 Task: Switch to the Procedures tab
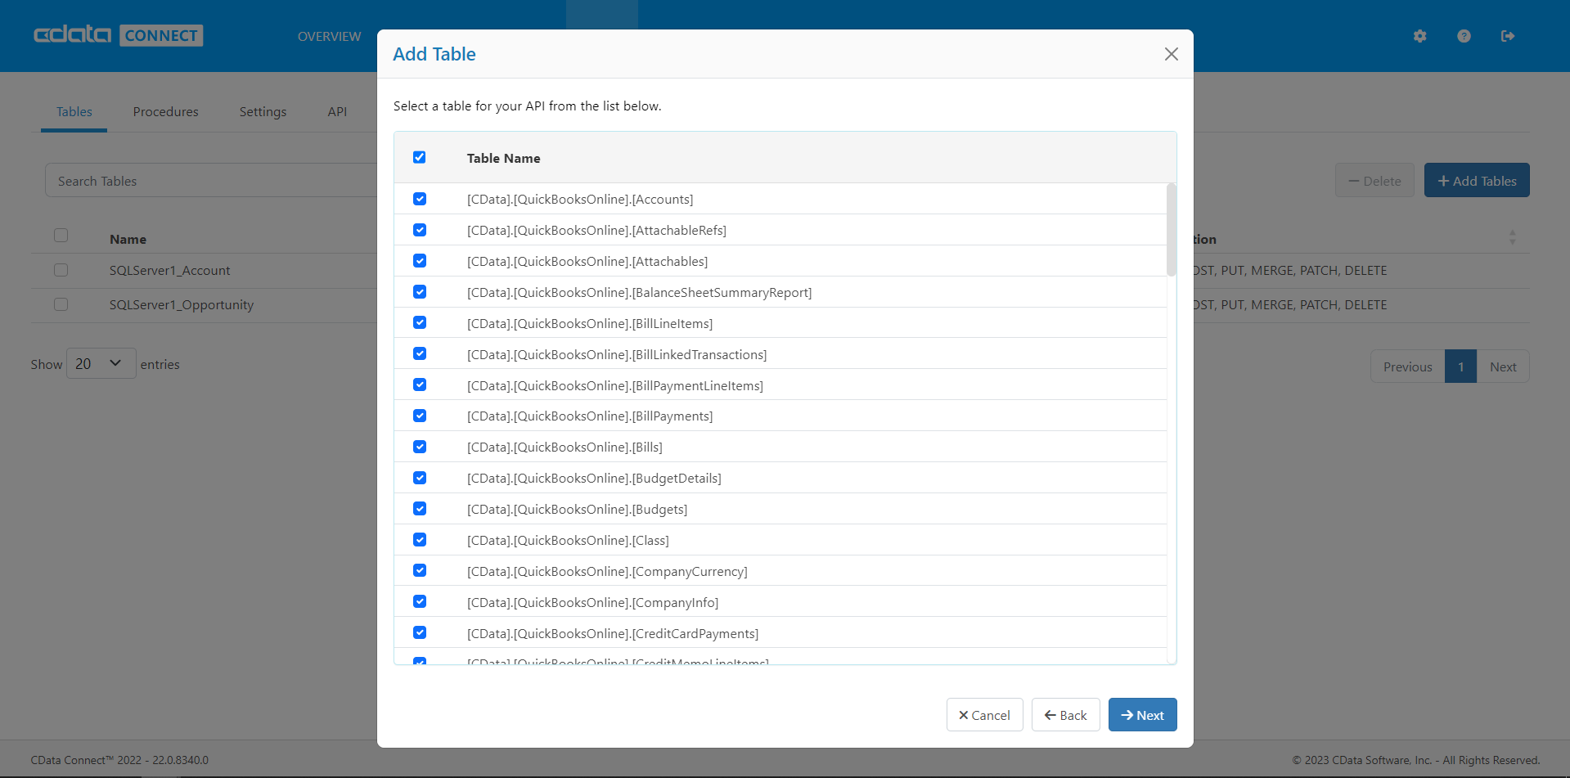[165, 112]
